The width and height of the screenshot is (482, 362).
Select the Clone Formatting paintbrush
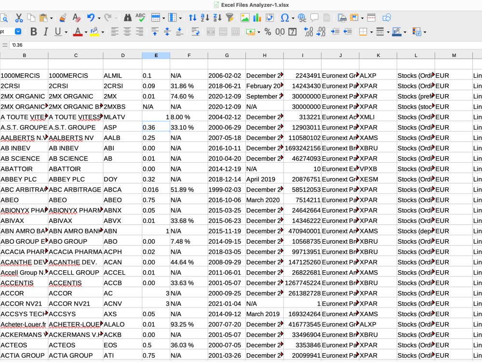[x=63, y=18]
